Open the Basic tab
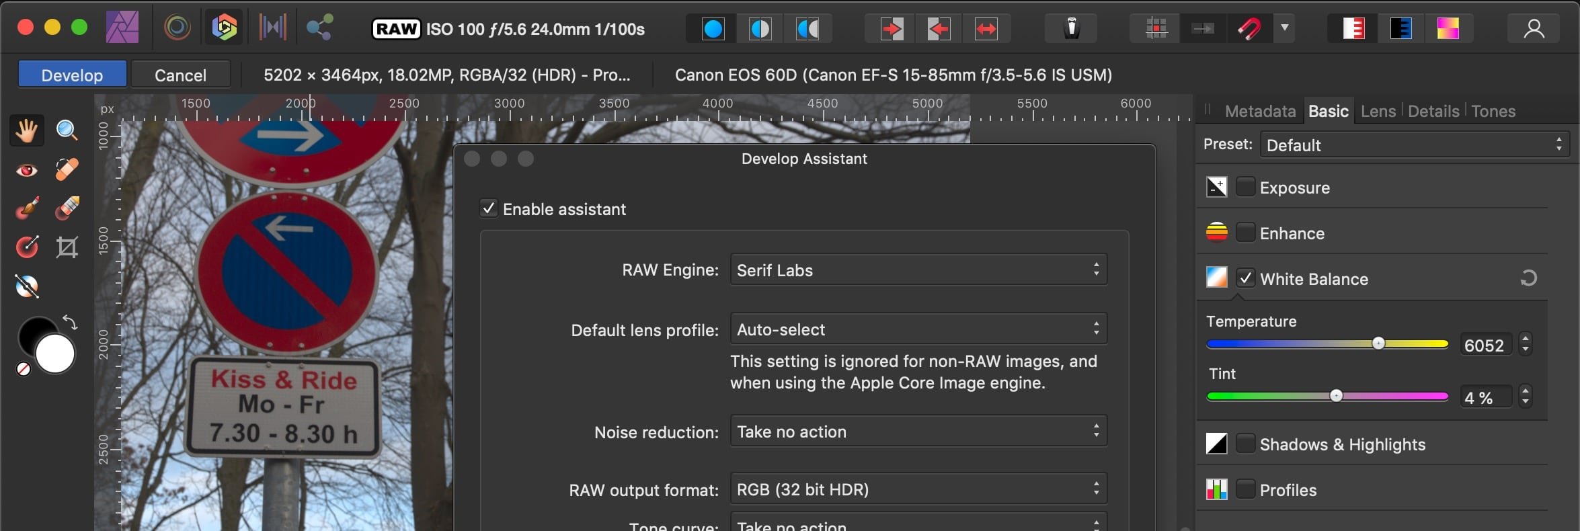The image size is (1580, 531). coord(1328,111)
